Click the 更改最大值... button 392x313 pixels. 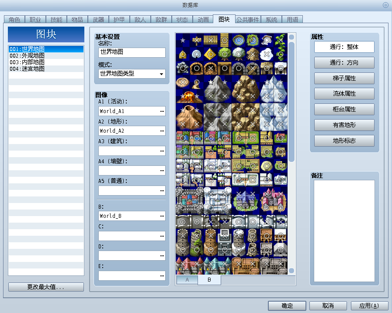[46, 287]
